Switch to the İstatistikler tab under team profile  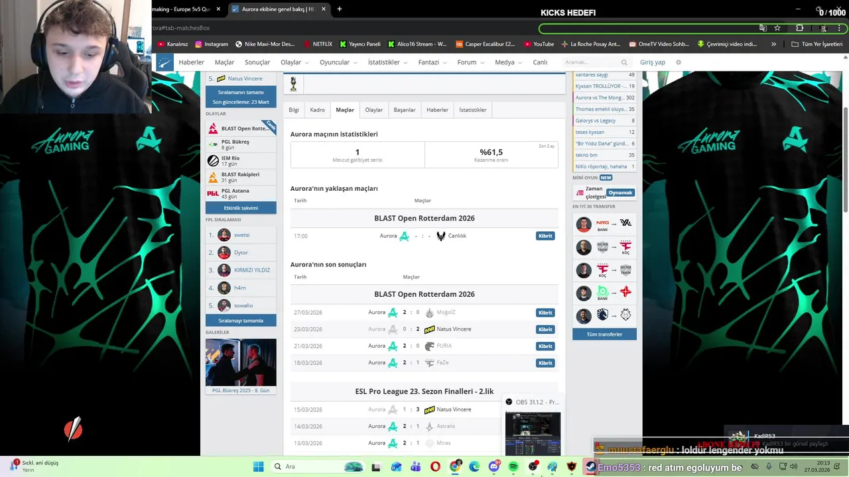tap(473, 110)
